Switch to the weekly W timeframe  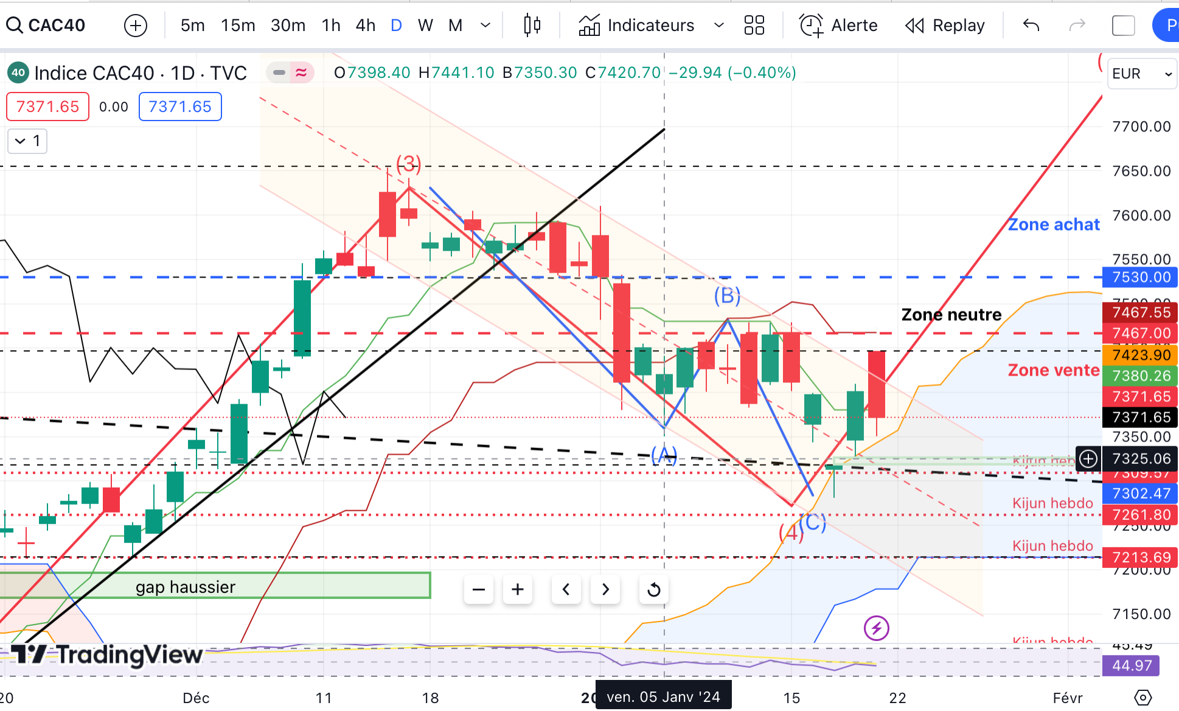coord(425,26)
